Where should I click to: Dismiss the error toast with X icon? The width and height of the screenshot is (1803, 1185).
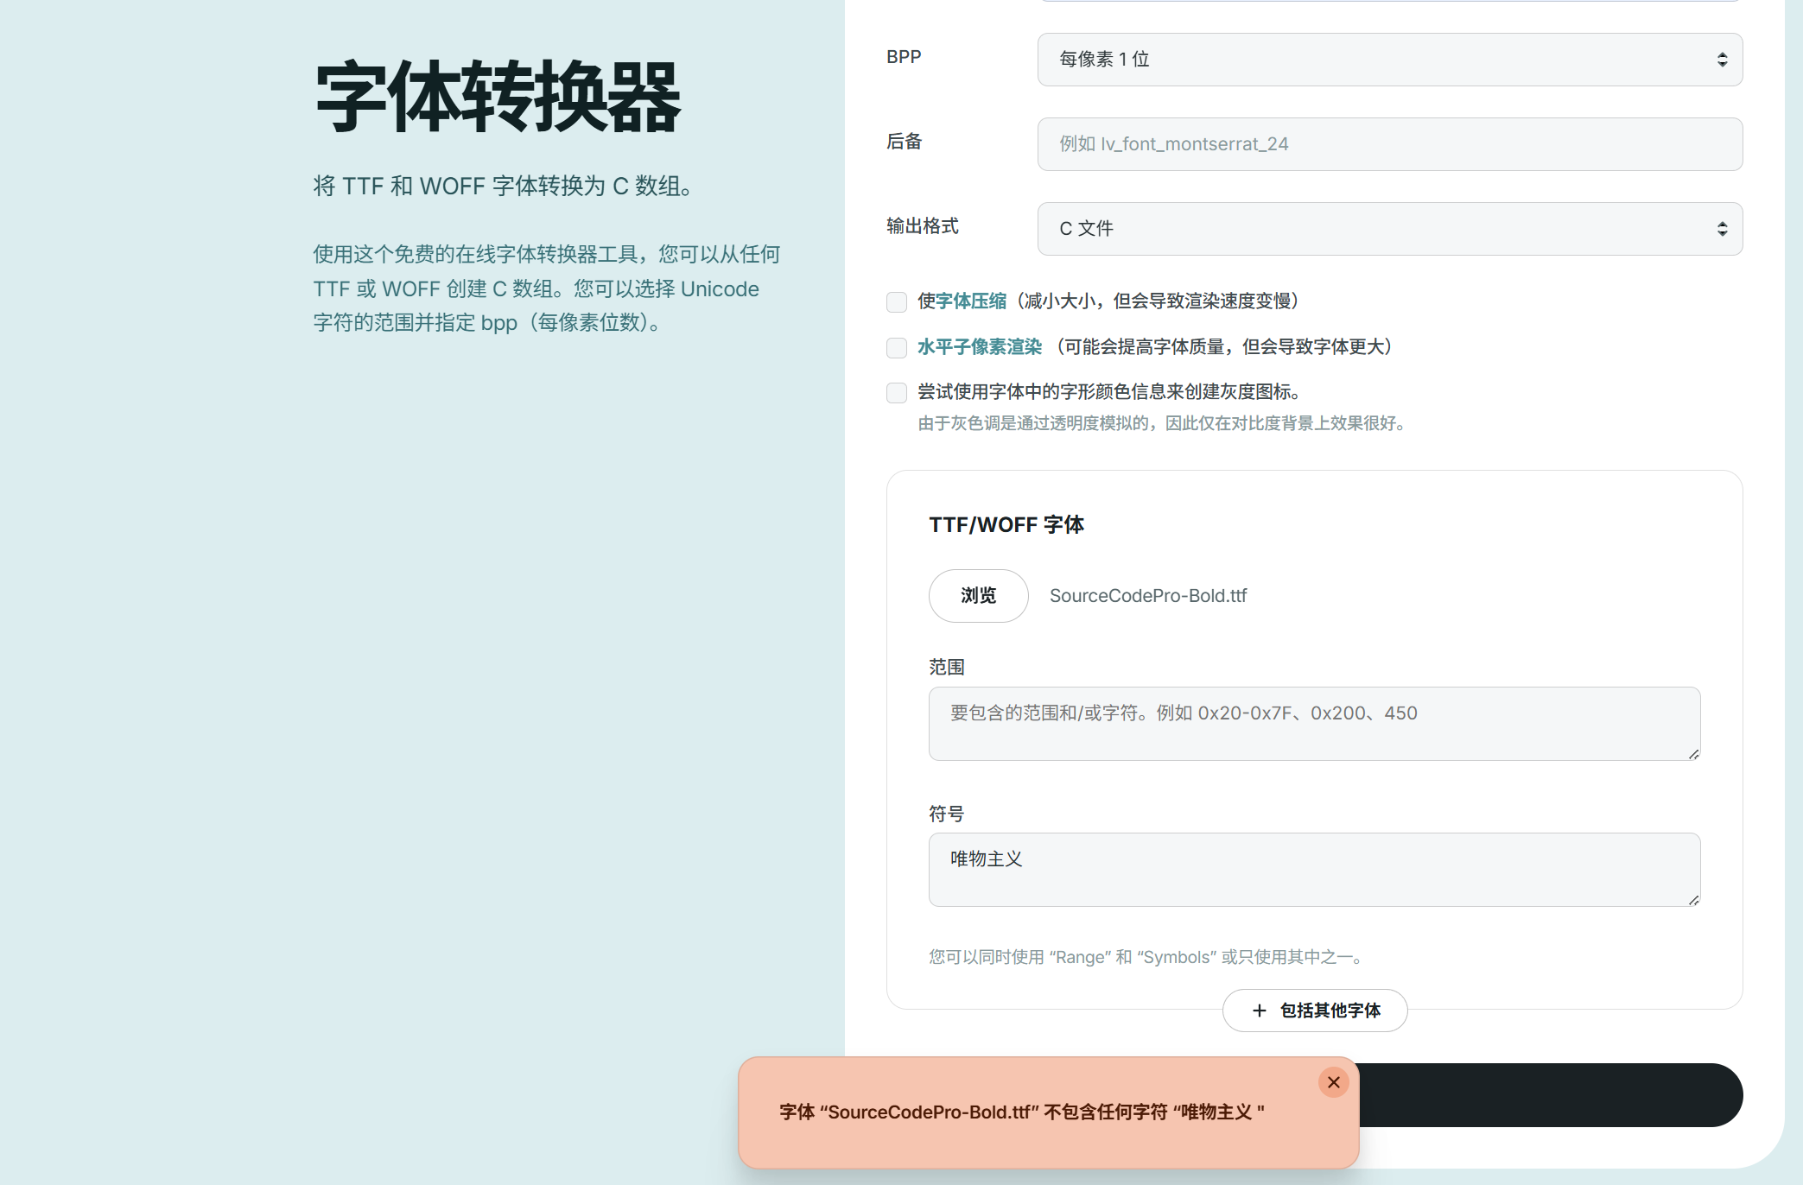pos(1333,1082)
